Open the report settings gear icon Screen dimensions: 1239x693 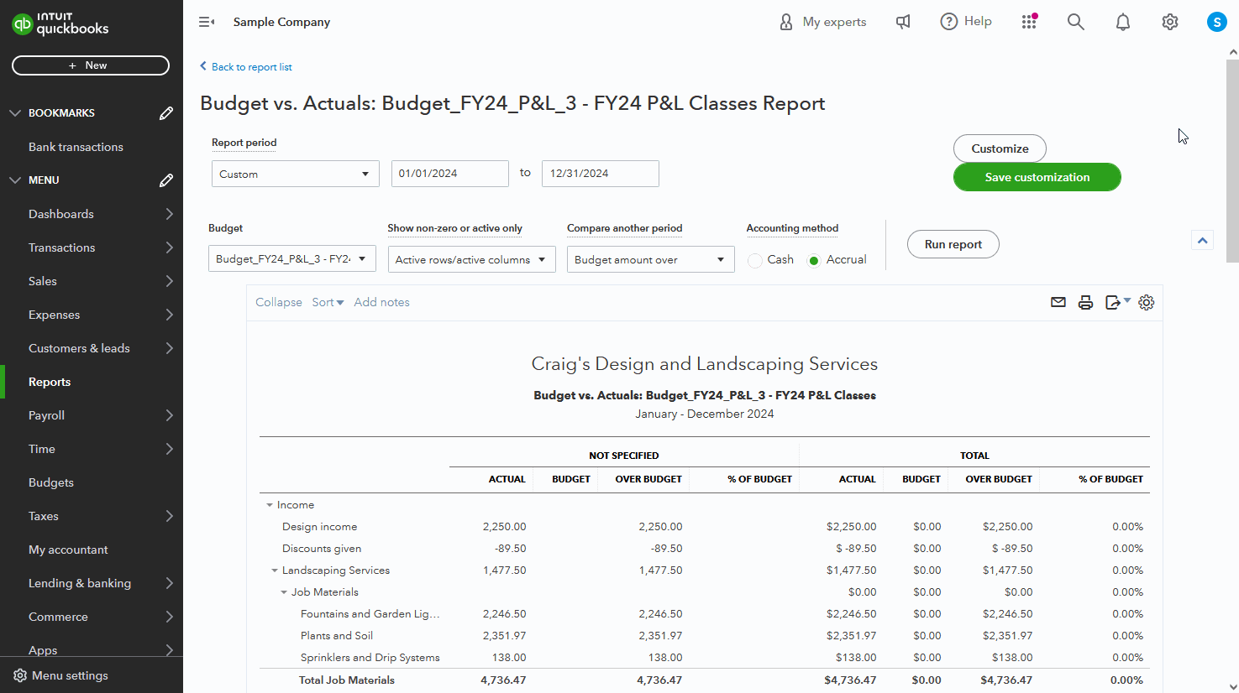1146,302
